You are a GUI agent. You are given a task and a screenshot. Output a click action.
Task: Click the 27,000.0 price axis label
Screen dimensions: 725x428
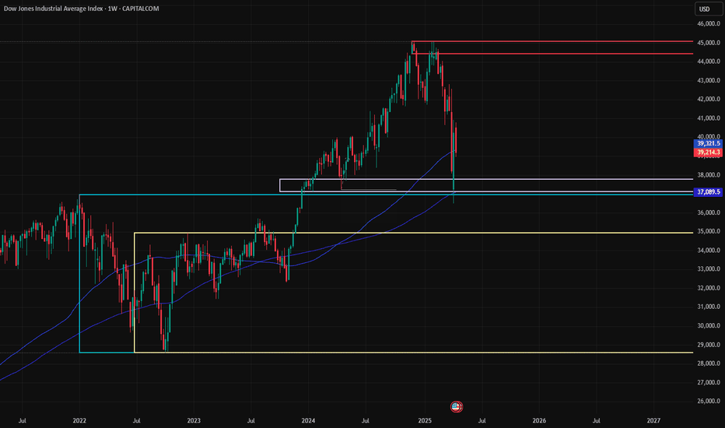[x=709, y=382]
